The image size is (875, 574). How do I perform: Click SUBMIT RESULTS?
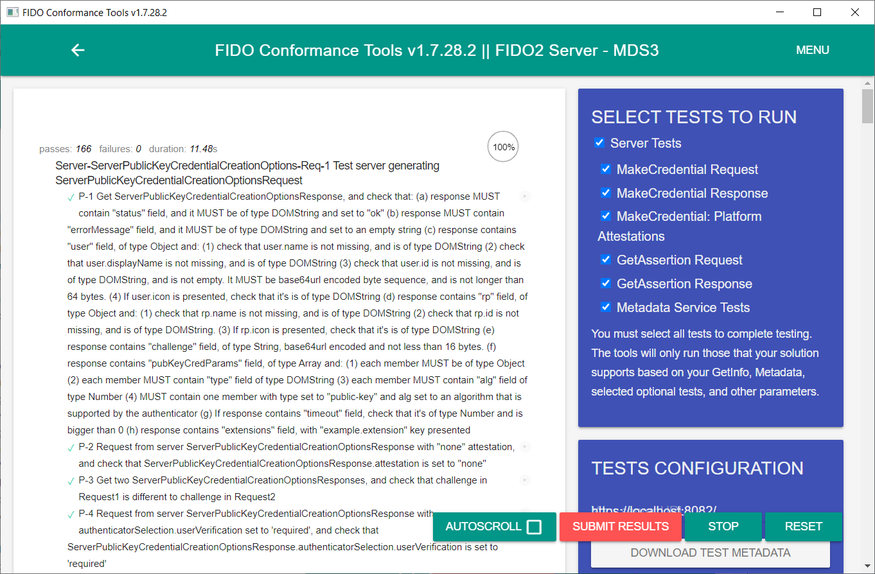point(620,526)
